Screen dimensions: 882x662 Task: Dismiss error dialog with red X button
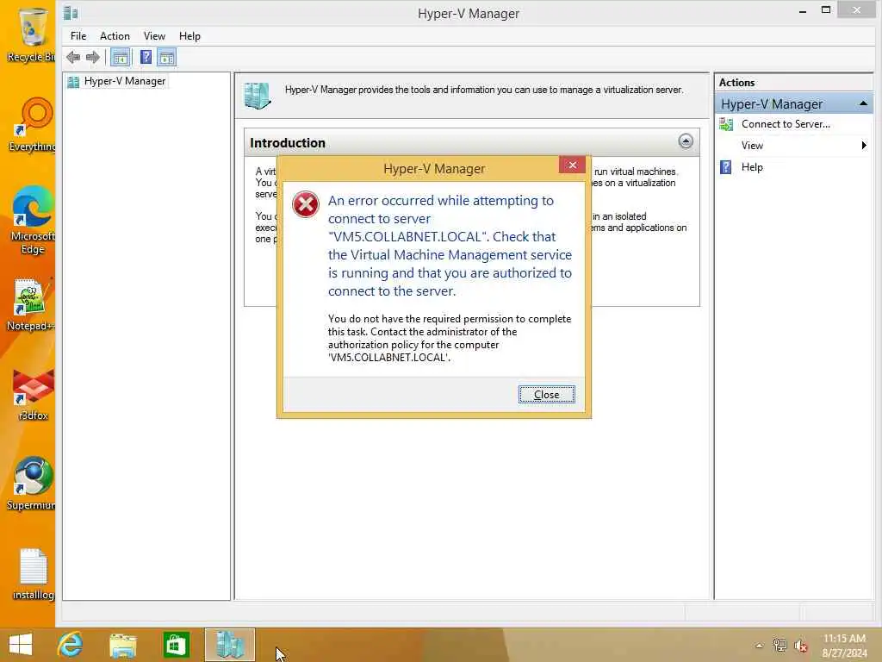pos(572,165)
